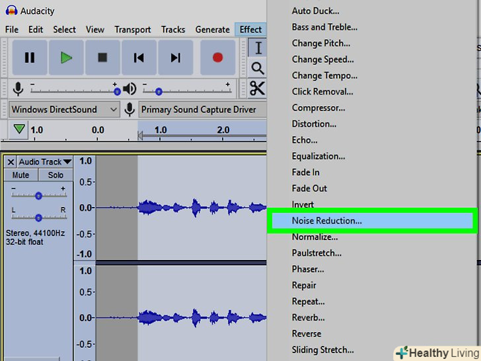The width and height of the screenshot is (481, 361).
Task: Open the Audio Track name dropdown menu
Action: tap(45, 162)
